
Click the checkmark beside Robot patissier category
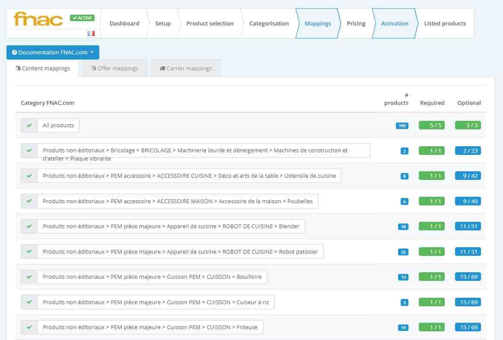[29, 252]
